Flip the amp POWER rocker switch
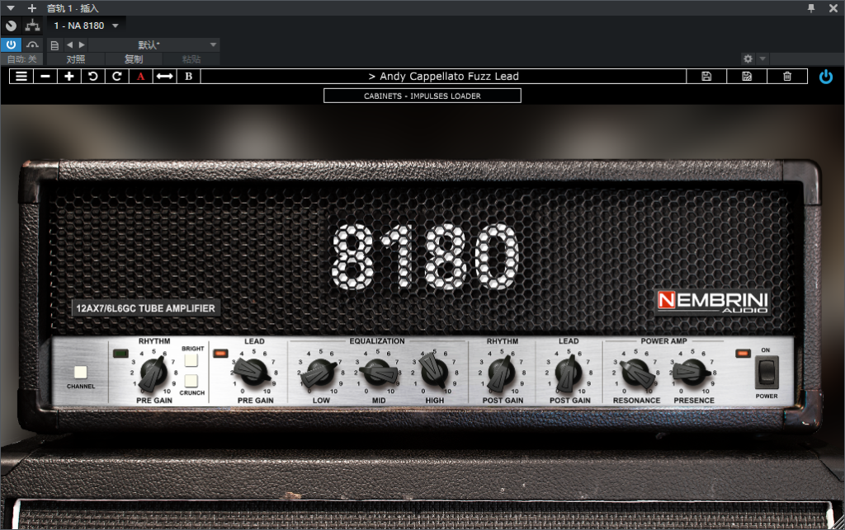Image resolution: width=845 pixels, height=530 pixels. click(x=767, y=372)
